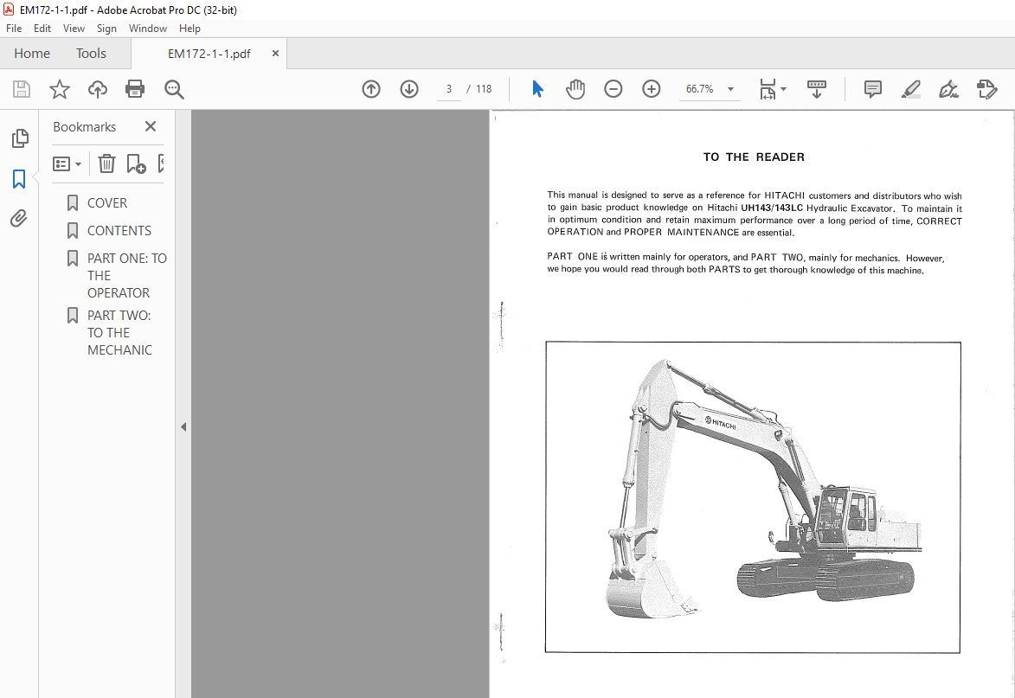The image size is (1015, 698).
Task: Close the EM172-1-1.pdf tab
Action: tap(275, 54)
